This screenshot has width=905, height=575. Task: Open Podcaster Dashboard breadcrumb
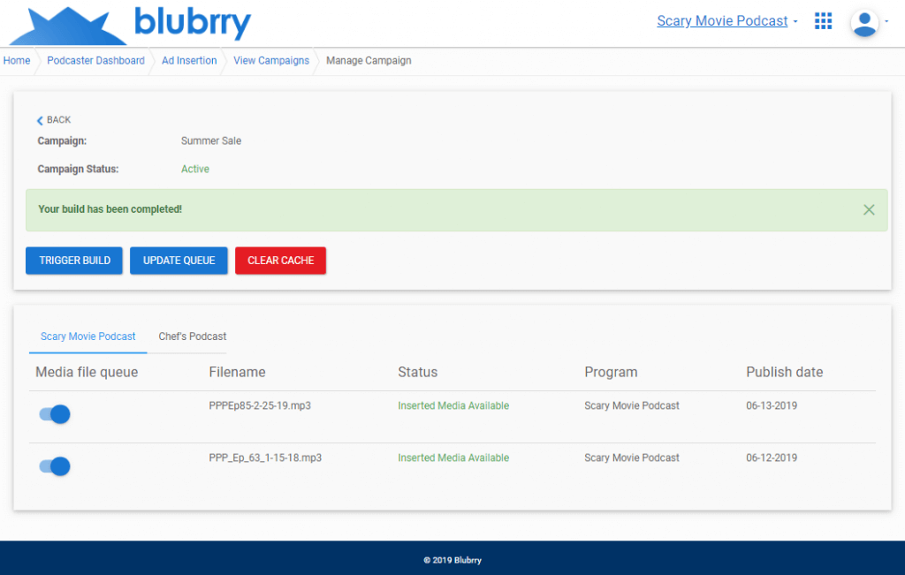[x=95, y=61]
